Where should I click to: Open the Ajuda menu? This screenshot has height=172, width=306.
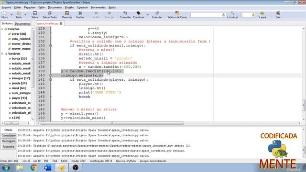point(112,8)
